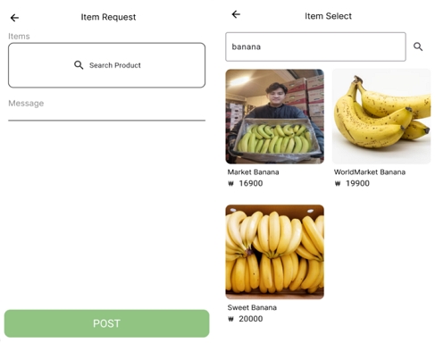This screenshot has width=435, height=343.
Task: Click the 20000 won price label
Action: tap(246, 319)
